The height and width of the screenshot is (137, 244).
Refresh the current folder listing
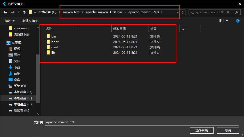coord(183,12)
